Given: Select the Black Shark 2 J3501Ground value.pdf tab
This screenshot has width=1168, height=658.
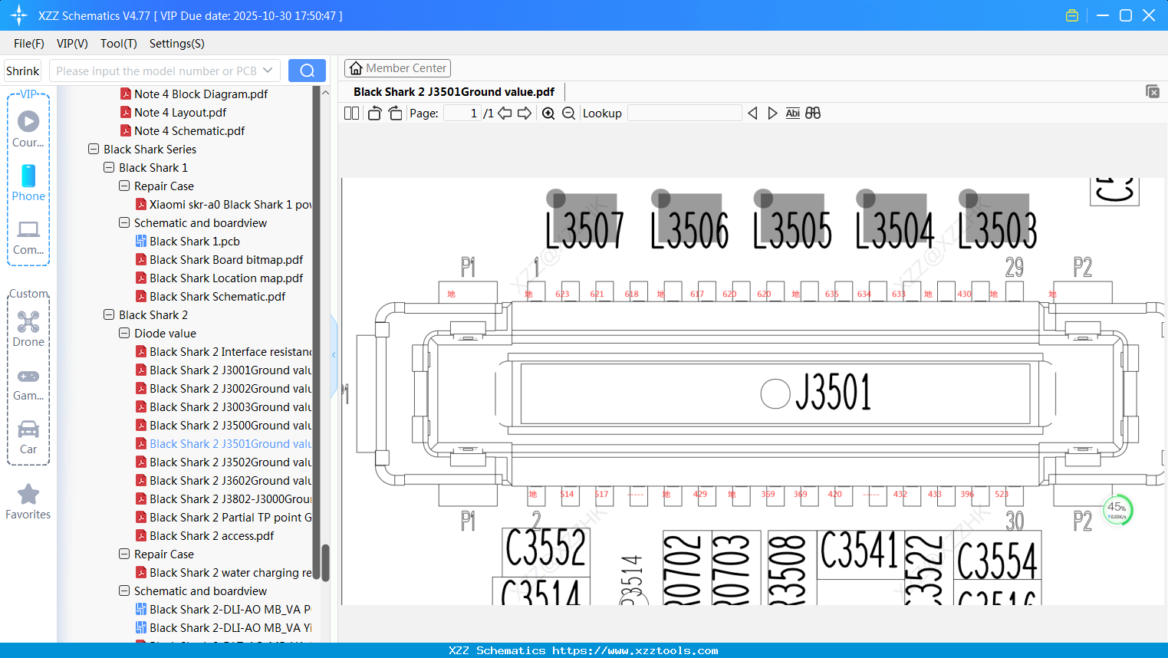Looking at the screenshot, I should pos(454,92).
